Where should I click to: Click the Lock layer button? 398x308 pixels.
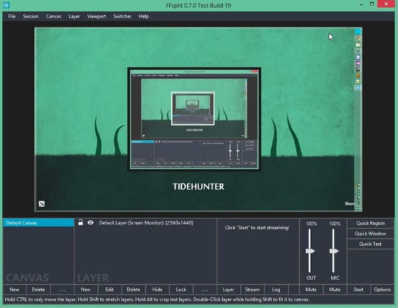[x=181, y=289]
